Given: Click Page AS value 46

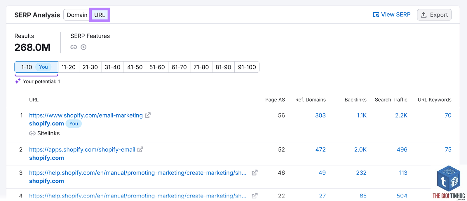Looking at the screenshot, I should click(281, 173).
